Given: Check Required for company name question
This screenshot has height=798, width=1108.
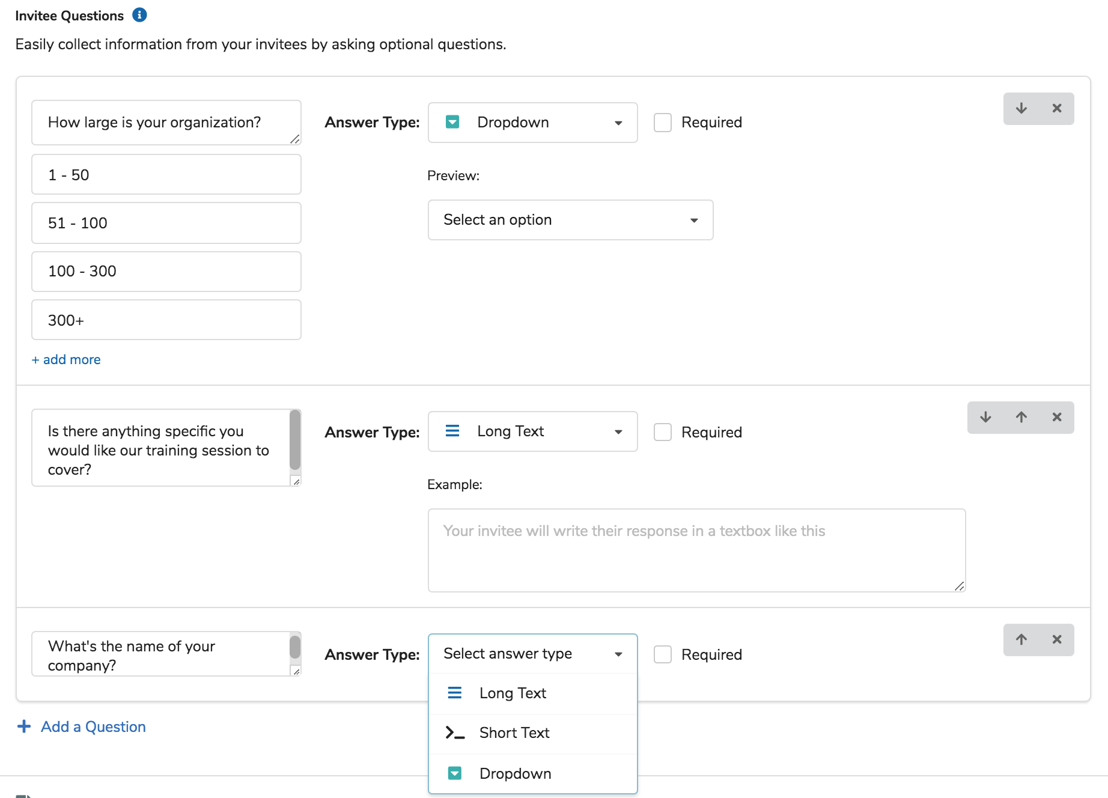Looking at the screenshot, I should point(663,655).
